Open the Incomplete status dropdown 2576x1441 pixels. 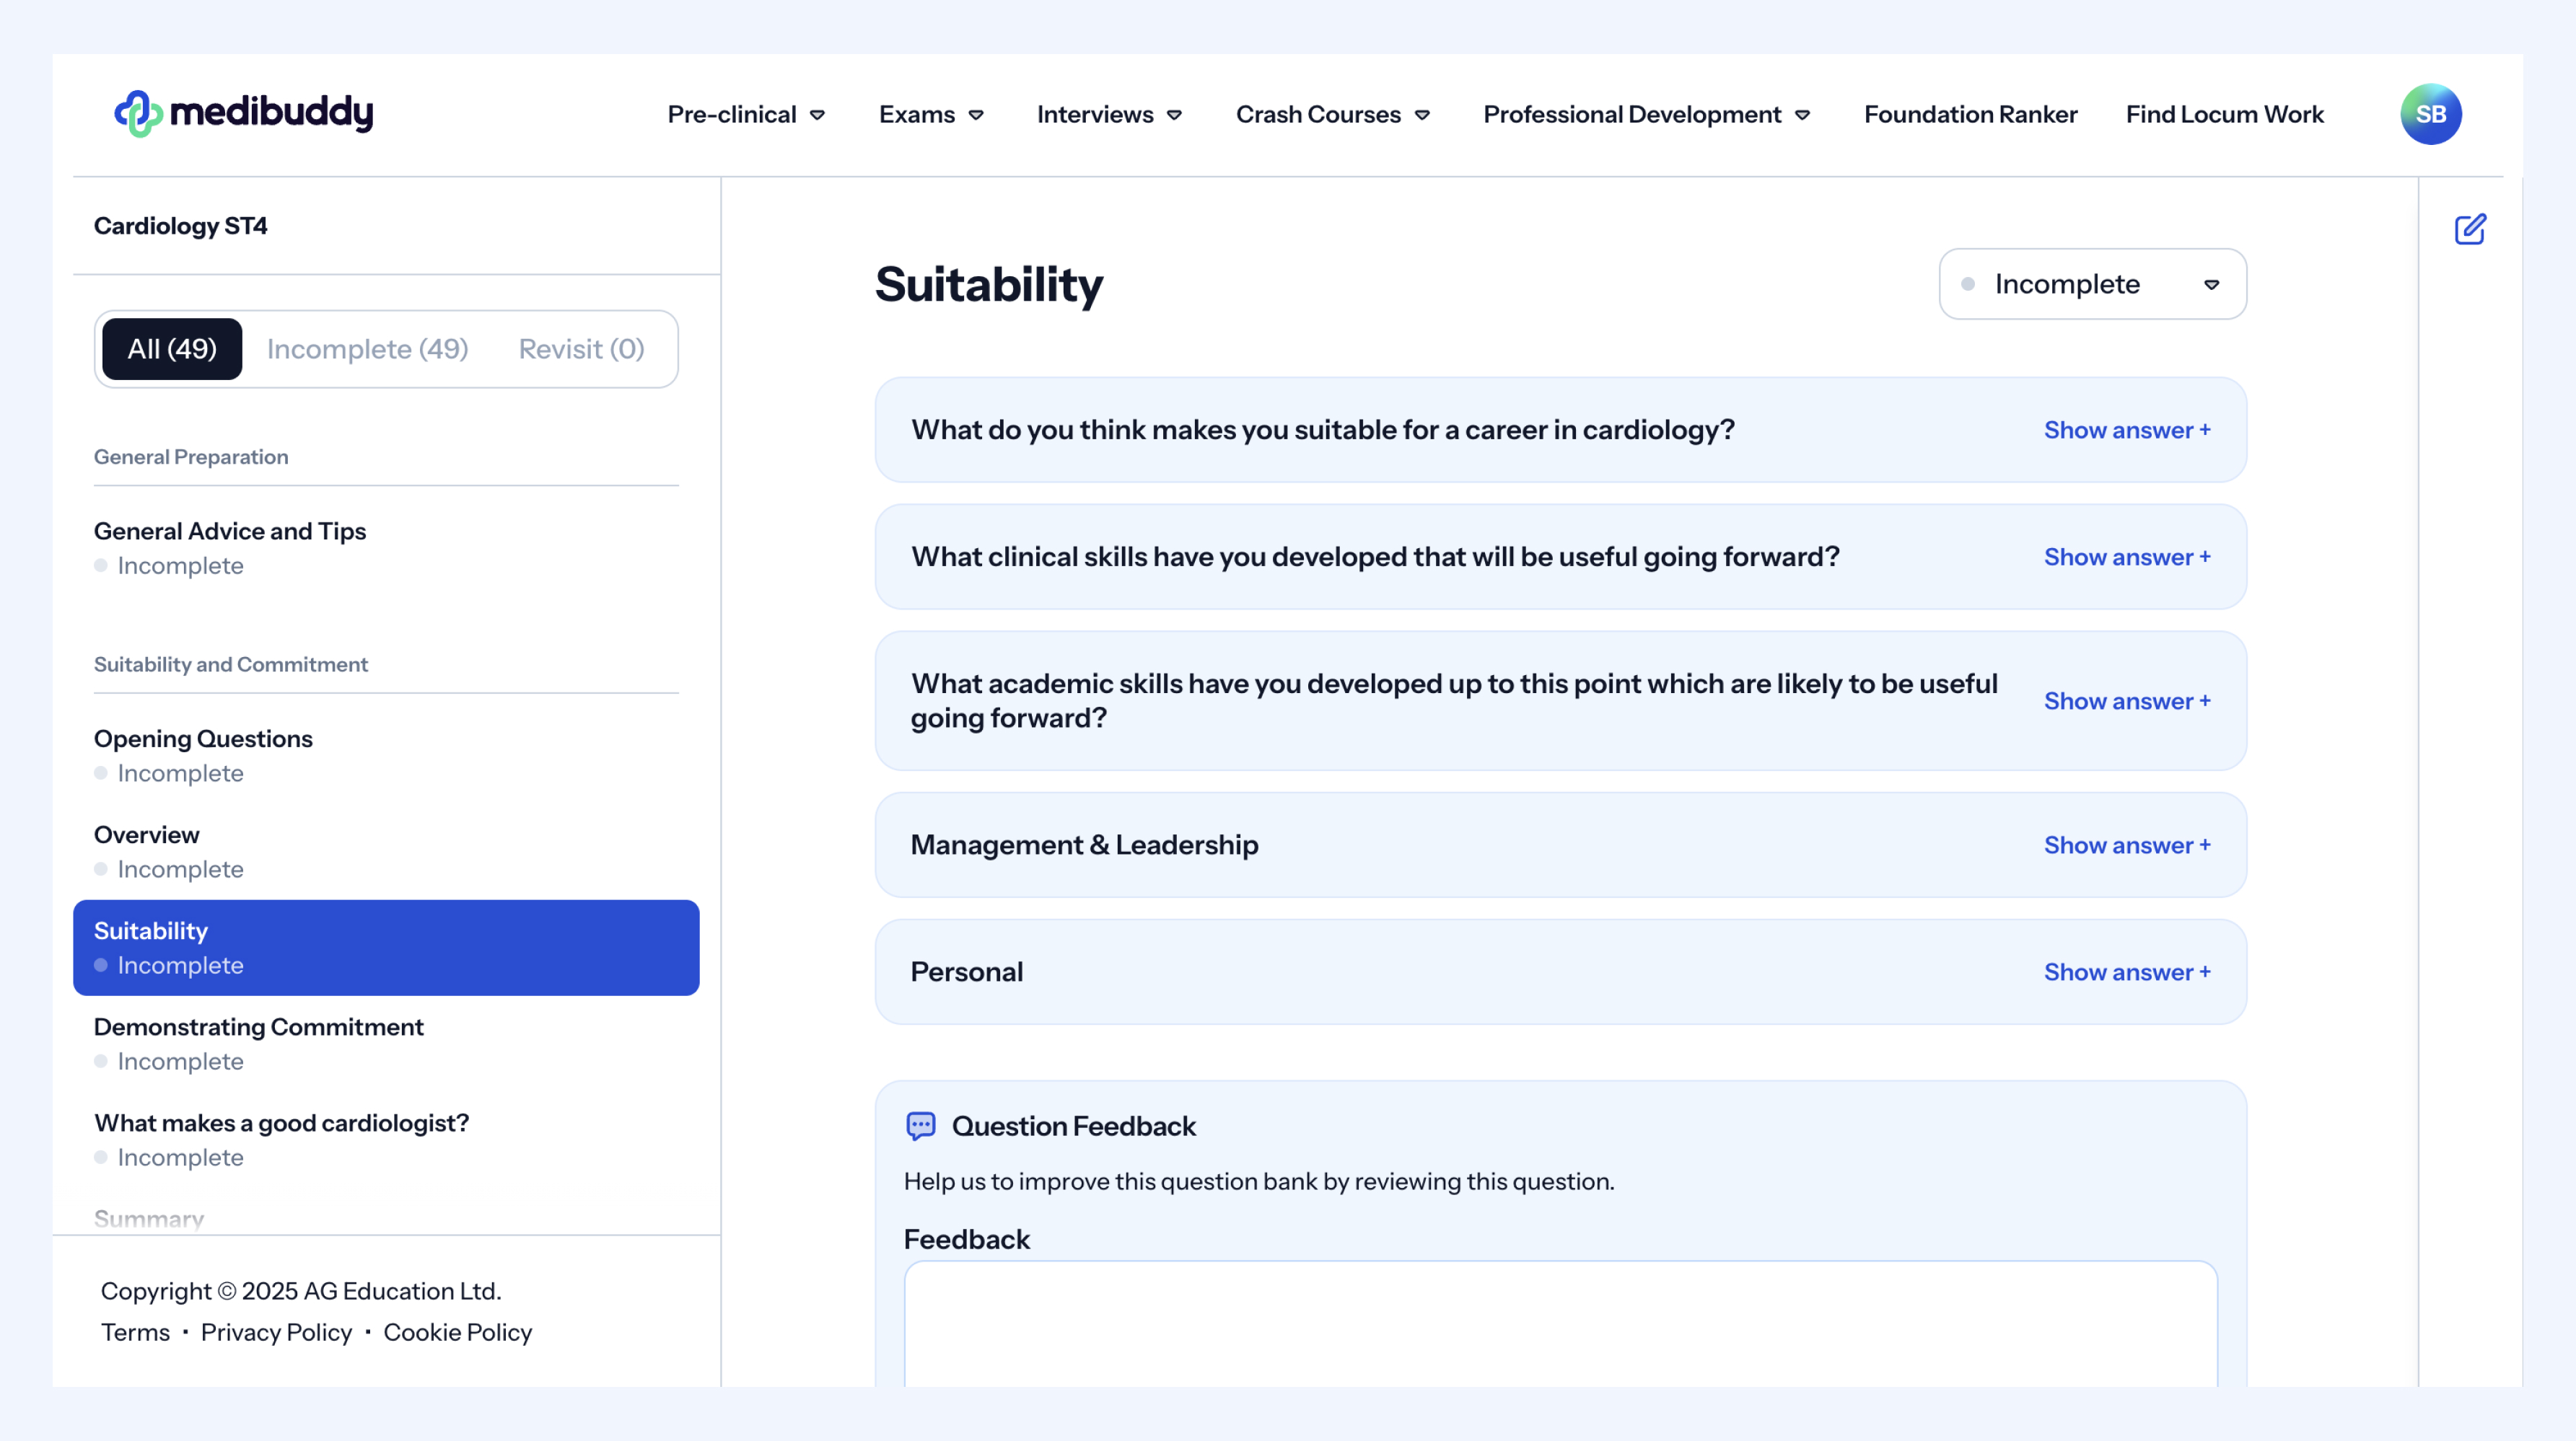coord(2092,284)
